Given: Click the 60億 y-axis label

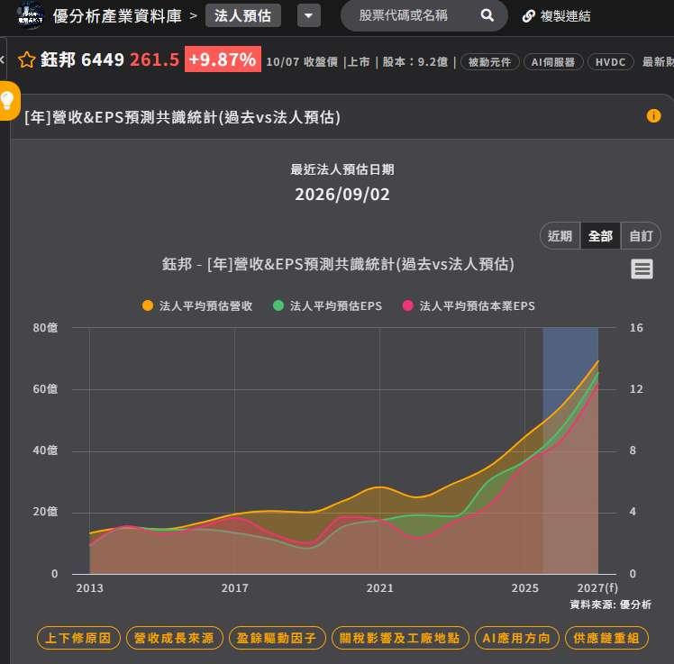Looking at the screenshot, I should [x=45, y=389].
